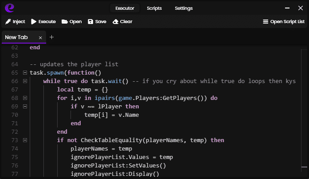Collapse the for loop fold at line 68

coord(25,98)
